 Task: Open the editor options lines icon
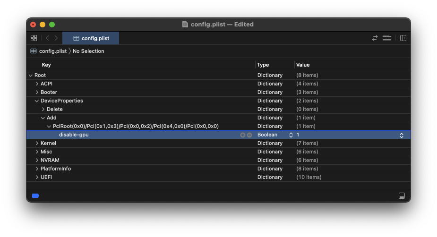point(387,38)
